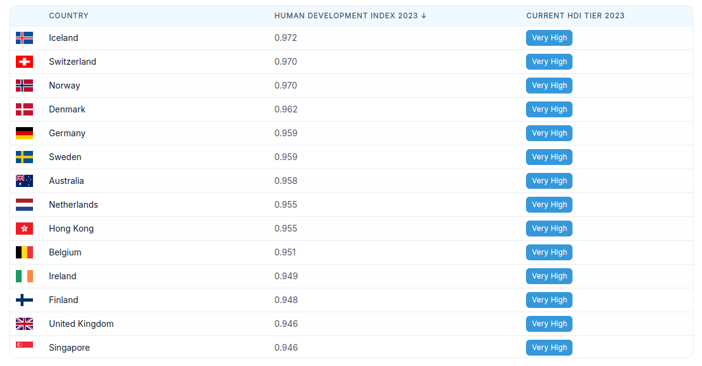Click the Hong Kong flag icon
This screenshot has height=366, width=702.
point(24,229)
